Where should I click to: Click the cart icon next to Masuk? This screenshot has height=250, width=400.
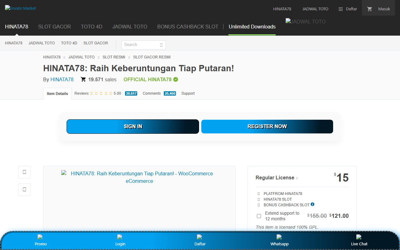[370, 9]
